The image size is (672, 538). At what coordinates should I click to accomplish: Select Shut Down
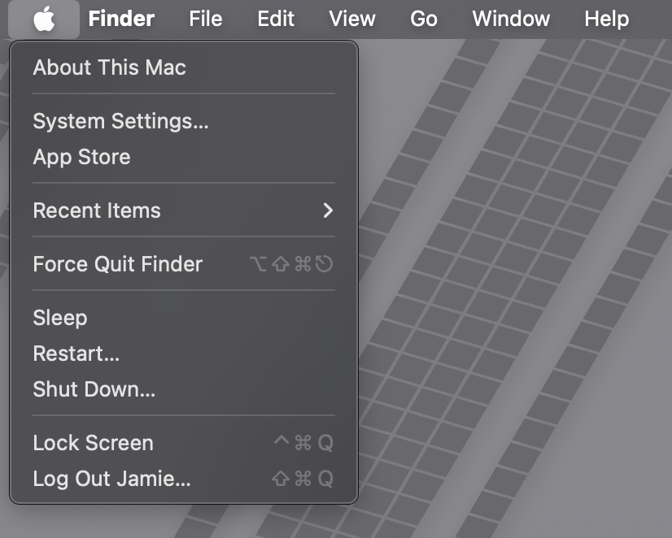[94, 389]
